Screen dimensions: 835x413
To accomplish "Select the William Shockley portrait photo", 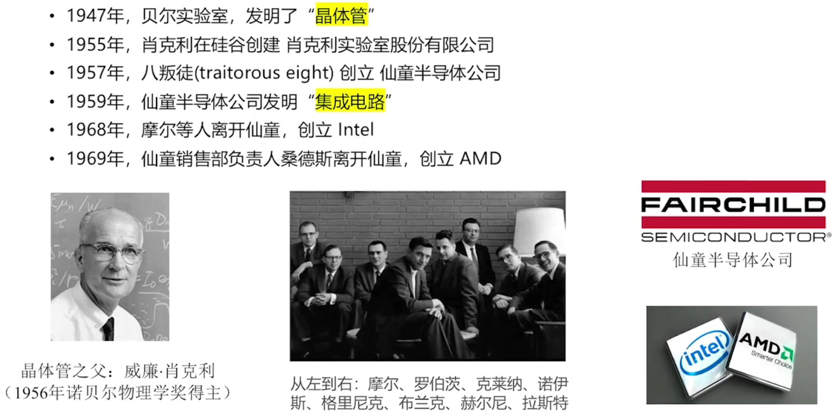I will click(110, 267).
